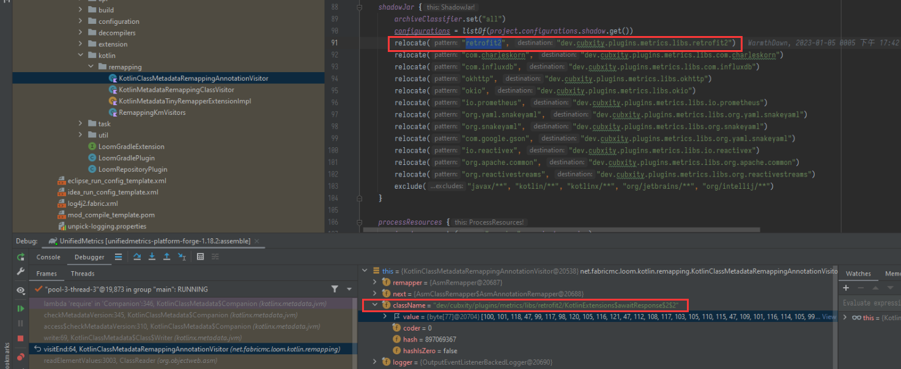The height and width of the screenshot is (369, 901).
Task: Open the Threads tab
Action: (x=82, y=273)
